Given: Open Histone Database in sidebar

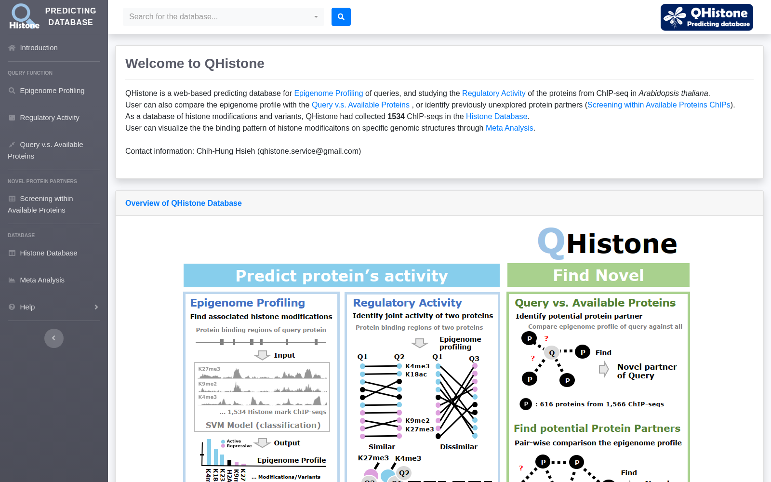Looking at the screenshot, I should [54, 253].
